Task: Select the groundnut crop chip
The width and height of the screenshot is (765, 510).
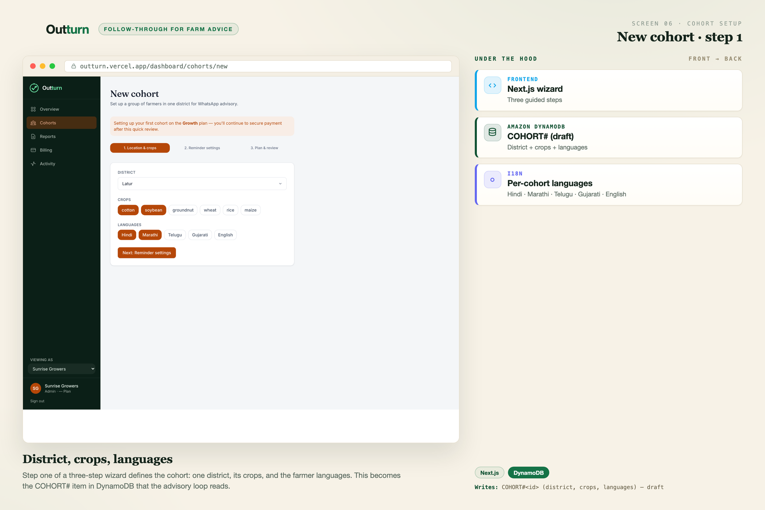Action: [x=183, y=210]
